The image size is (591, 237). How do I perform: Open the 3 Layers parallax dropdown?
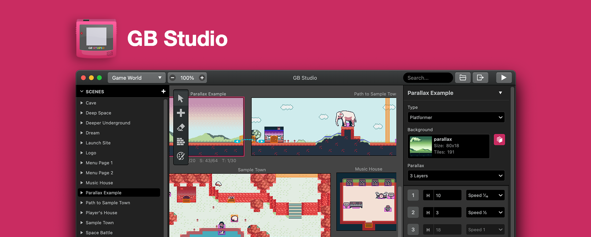point(456,176)
